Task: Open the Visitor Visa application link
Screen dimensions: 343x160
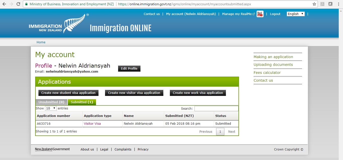Action: (92, 124)
